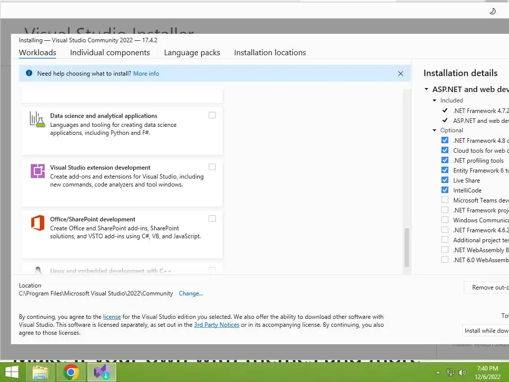This screenshot has width=509, height=382.
Task: Click the volume speaker tray icon
Action: click(x=462, y=373)
